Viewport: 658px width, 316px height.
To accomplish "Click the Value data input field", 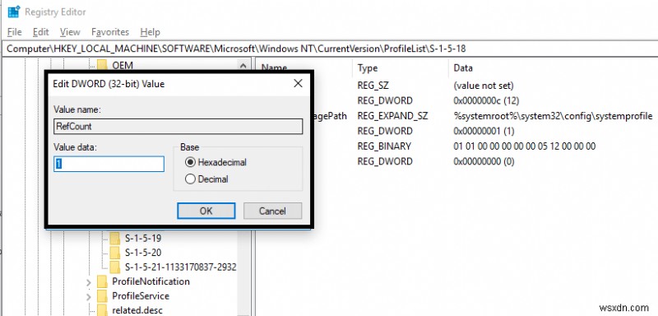I will 109,164.
